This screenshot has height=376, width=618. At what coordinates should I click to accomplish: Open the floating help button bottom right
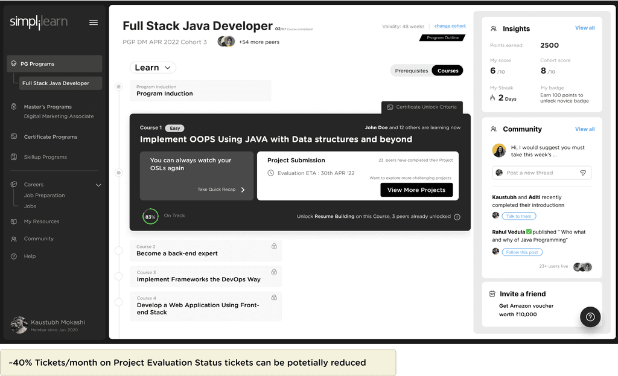590,317
